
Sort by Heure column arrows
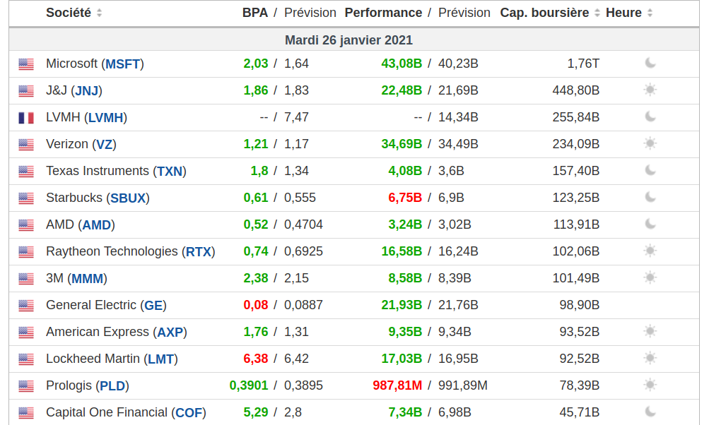pos(650,13)
